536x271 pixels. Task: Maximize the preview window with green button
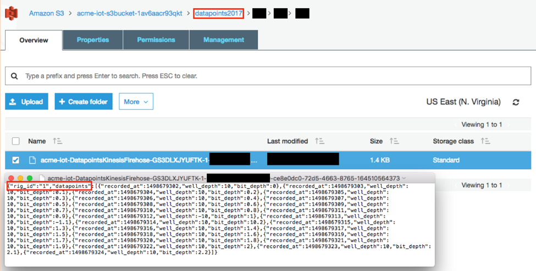click(29, 179)
